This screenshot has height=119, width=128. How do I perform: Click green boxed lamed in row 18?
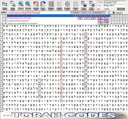coord(39,97)
